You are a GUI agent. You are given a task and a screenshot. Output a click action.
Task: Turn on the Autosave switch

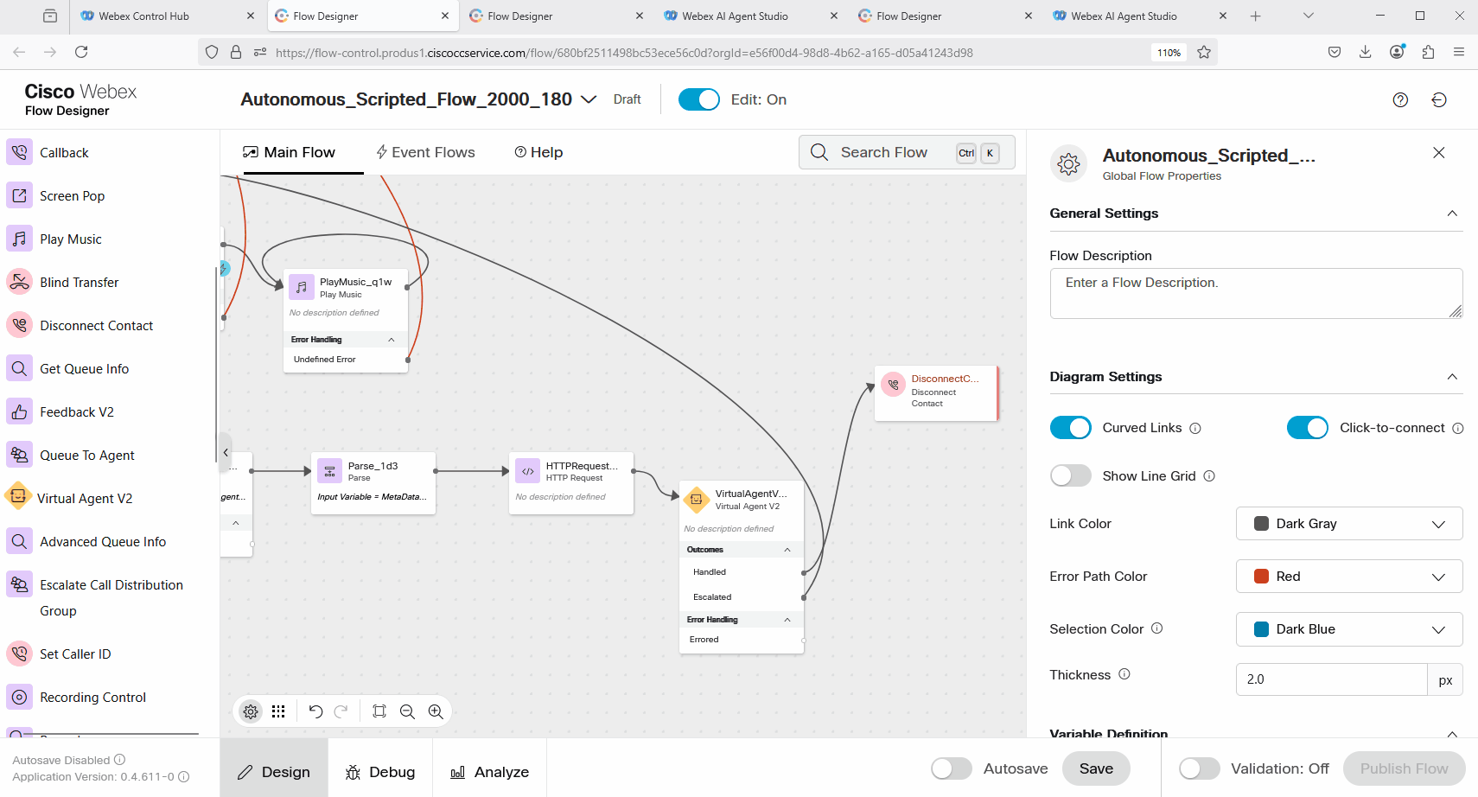point(951,768)
